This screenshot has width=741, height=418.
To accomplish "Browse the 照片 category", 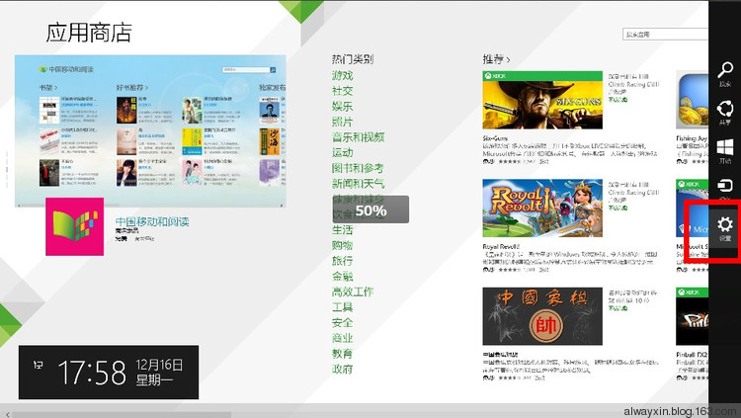I will point(342,122).
